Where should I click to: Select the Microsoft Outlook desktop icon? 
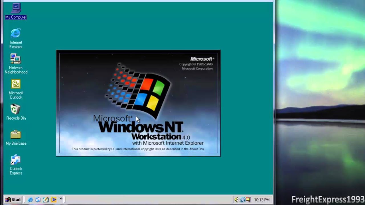tap(16, 89)
